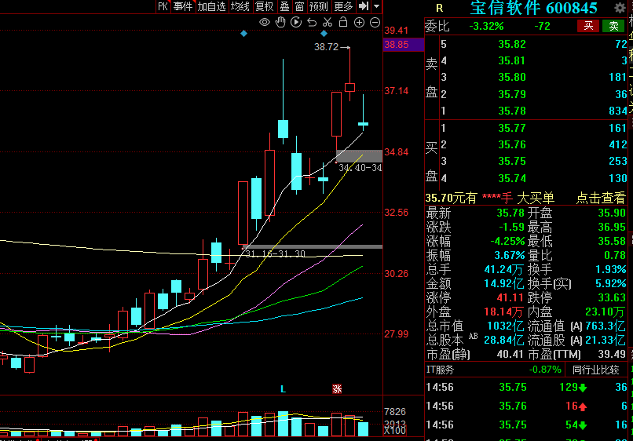Click the 叠 overlay button
The height and width of the screenshot is (441, 633).
pyautogui.click(x=285, y=6)
